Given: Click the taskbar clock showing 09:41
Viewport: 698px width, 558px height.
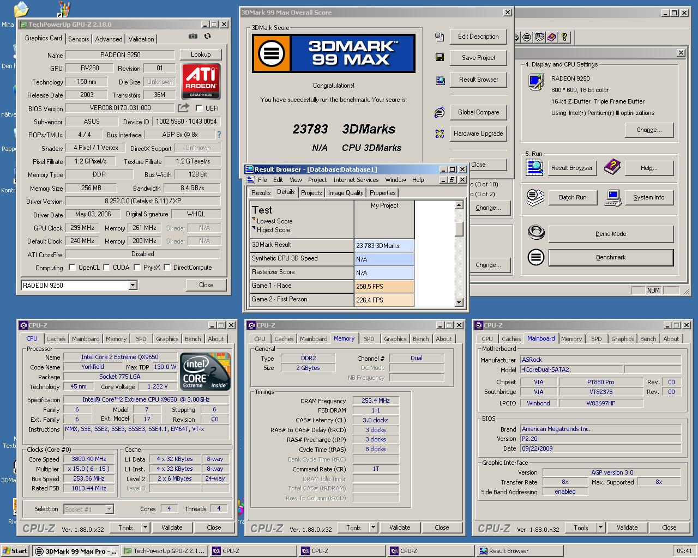Looking at the screenshot, I should [x=684, y=551].
